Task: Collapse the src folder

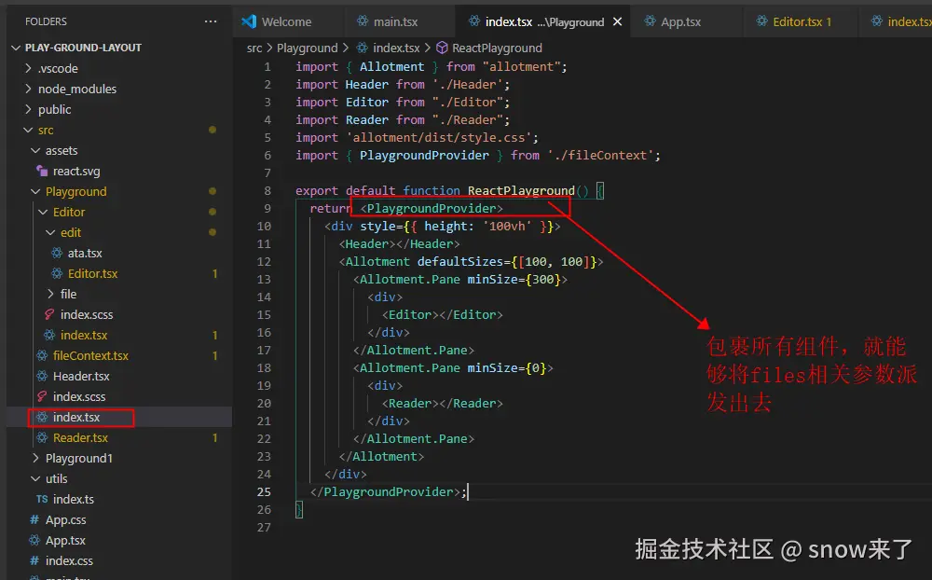Action: (x=28, y=130)
